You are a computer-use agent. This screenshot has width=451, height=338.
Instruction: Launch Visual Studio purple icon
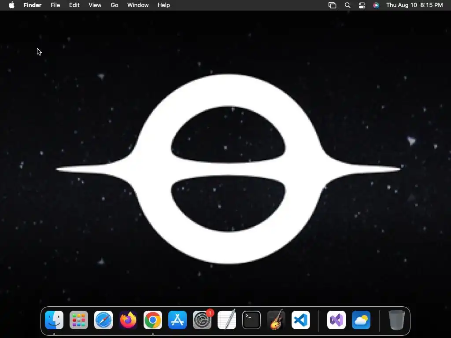[336, 320]
